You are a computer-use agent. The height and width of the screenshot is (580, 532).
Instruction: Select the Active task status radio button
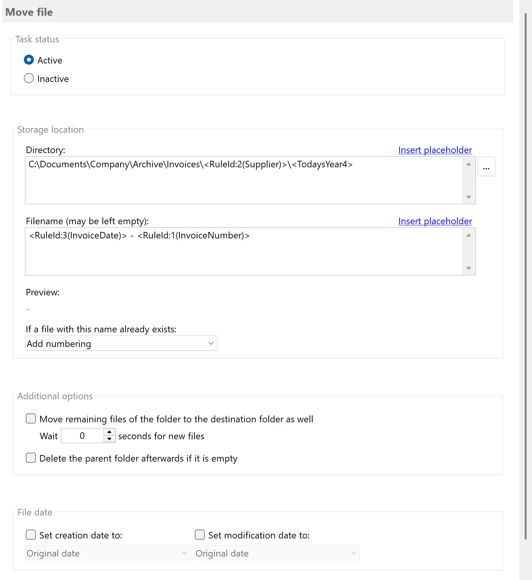(29, 60)
